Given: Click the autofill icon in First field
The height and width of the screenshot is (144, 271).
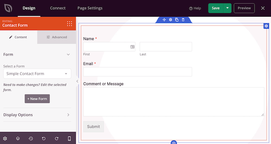Looking at the screenshot, I should pyautogui.click(x=132, y=47).
